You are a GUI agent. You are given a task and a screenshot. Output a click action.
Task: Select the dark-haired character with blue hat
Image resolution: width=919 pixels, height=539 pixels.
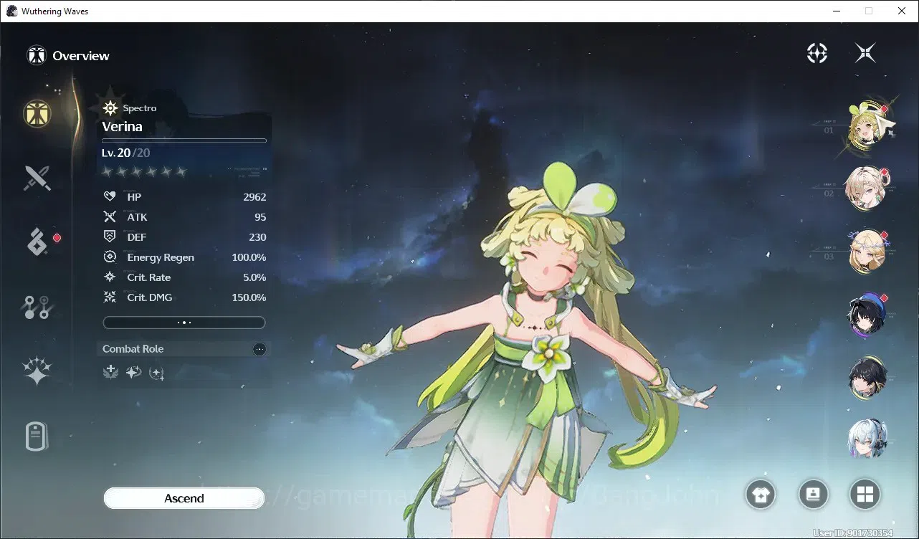[x=867, y=314]
